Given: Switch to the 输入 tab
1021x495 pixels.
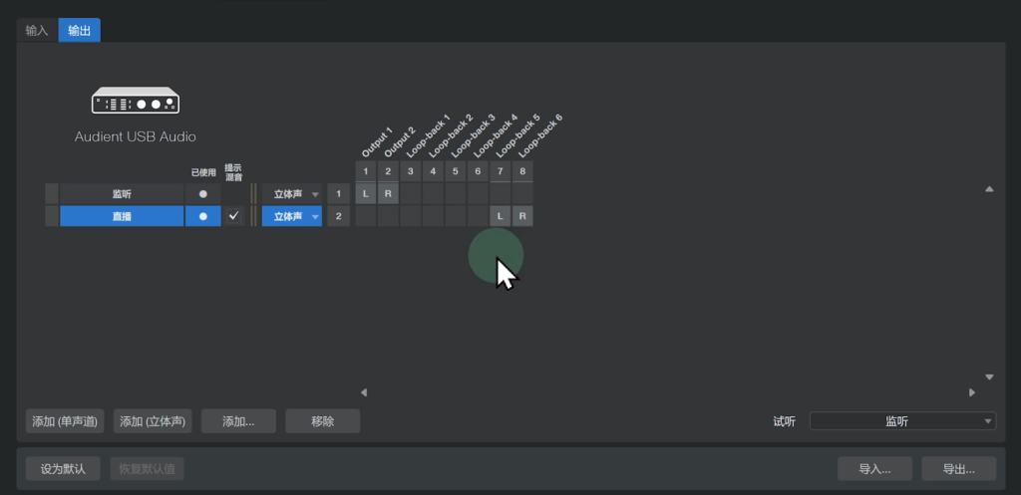Looking at the screenshot, I should pos(37,31).
